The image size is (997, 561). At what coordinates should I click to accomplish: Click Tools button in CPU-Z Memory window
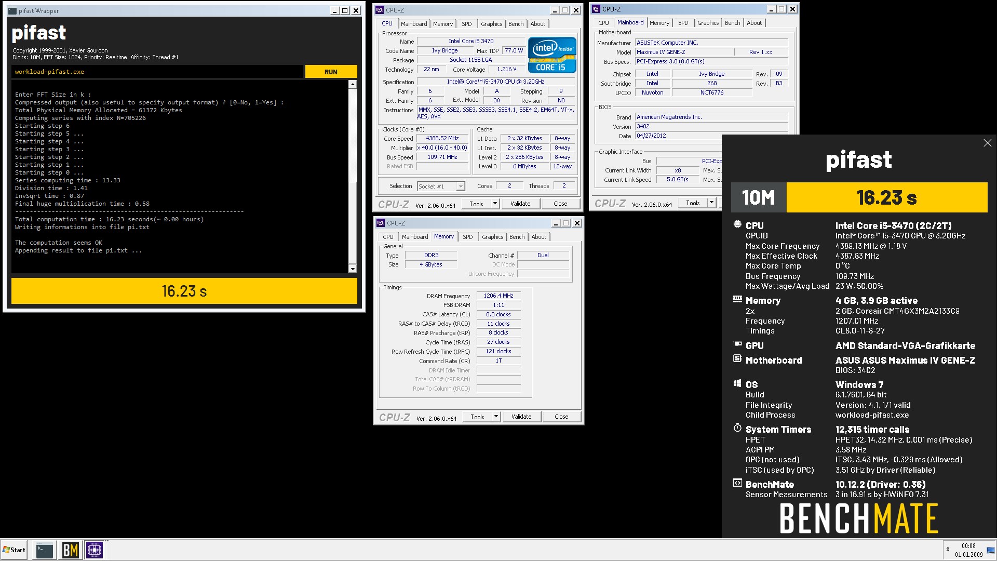click(477, 417)
